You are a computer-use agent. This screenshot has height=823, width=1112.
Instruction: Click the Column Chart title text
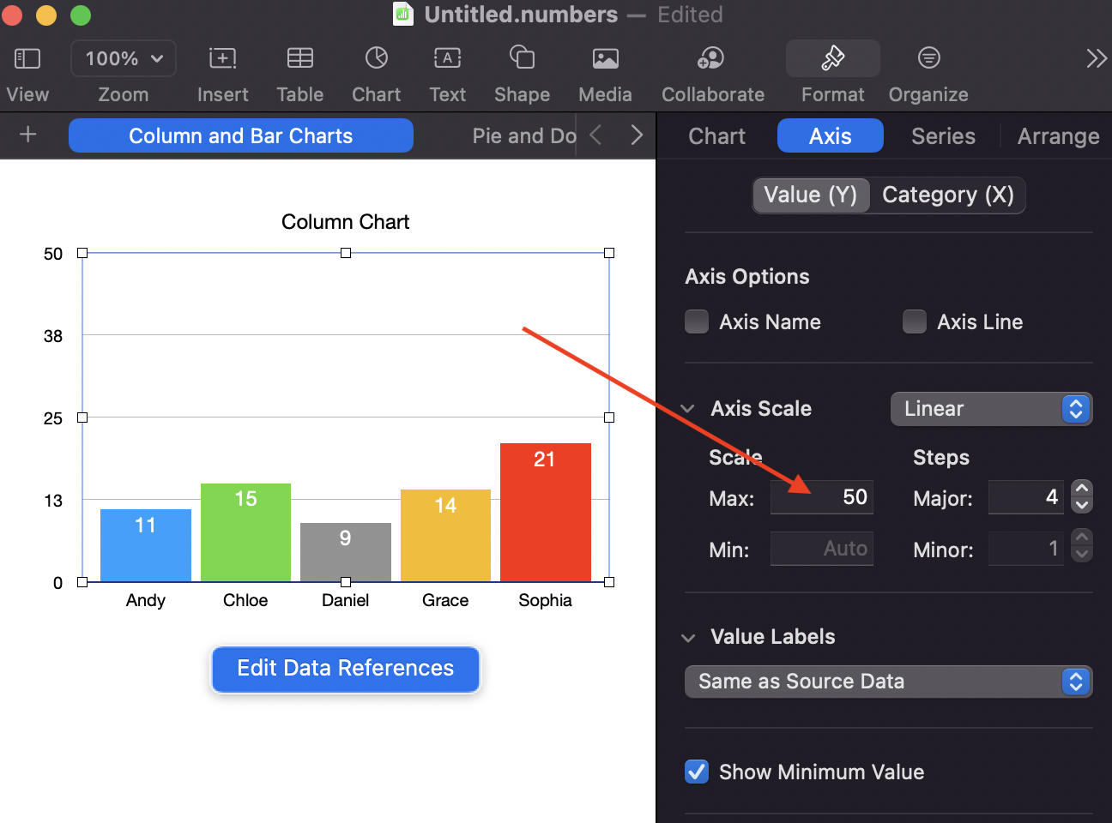point(346,222)
